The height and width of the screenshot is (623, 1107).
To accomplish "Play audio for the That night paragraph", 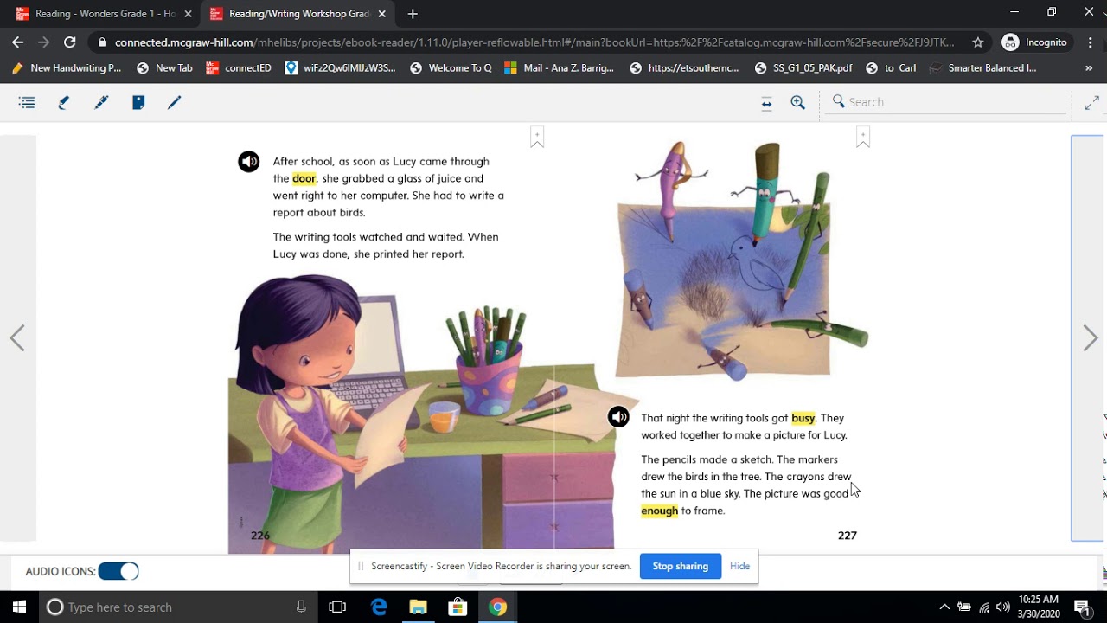I will [x=618, y=417].
